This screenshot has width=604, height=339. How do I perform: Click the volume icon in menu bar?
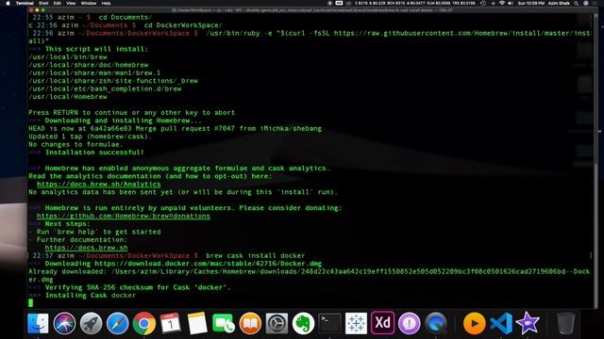[511, 3]
